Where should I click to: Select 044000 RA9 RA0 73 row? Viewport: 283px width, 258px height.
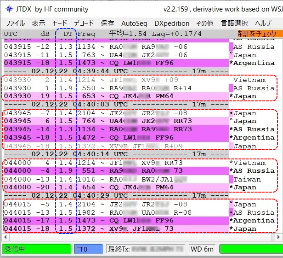(x=116, y=171)
